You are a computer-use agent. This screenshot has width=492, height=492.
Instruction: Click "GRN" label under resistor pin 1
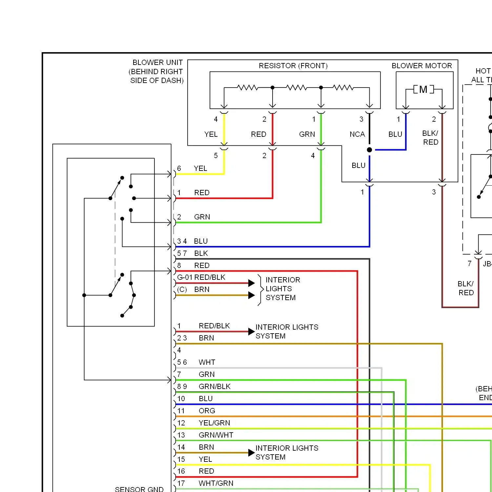(307, 134)
